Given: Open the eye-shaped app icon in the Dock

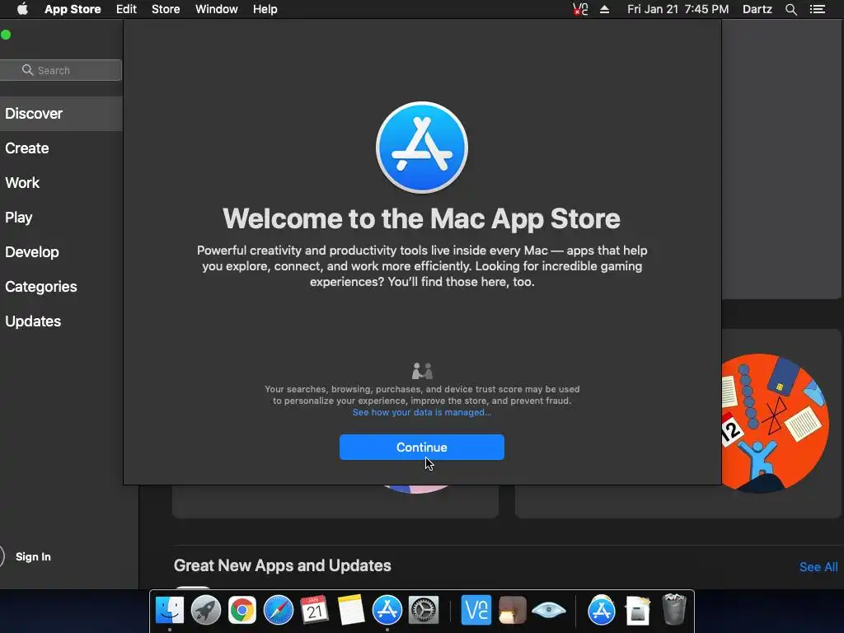Looking at the screenshot, I should tap(548, 610).
